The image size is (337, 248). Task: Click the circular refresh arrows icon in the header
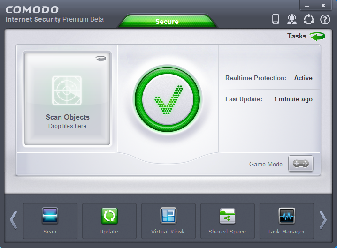pyautogui.click(x=308, y=19)
